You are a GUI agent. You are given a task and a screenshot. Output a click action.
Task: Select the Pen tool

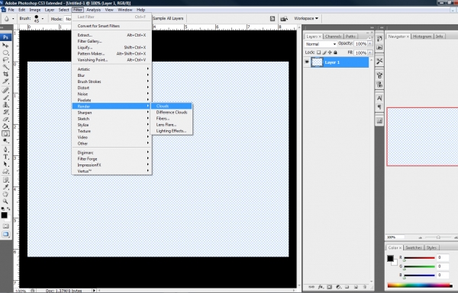[5, 150]
